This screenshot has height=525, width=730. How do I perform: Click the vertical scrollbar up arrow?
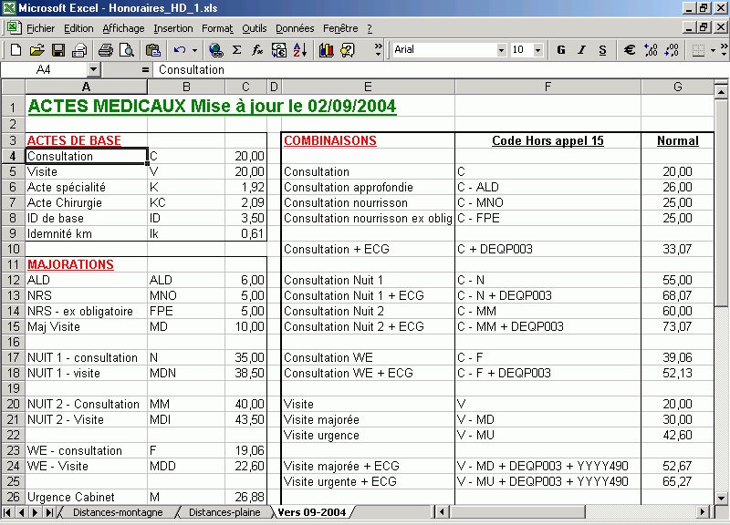pyautogui.click(x=721, y=91)
